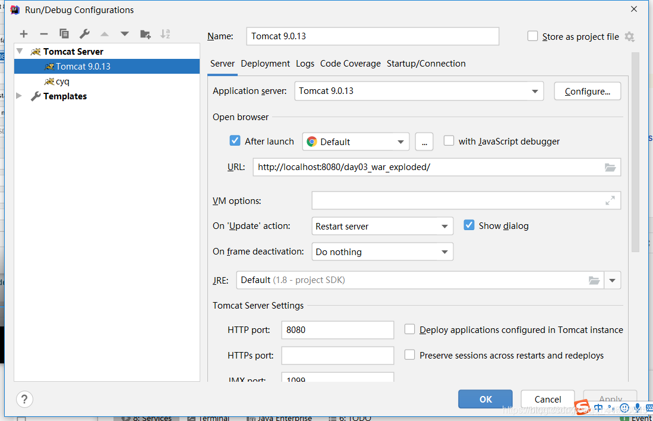
Task: Switch to the Code Coverage tab
Action: coord(350,64)
